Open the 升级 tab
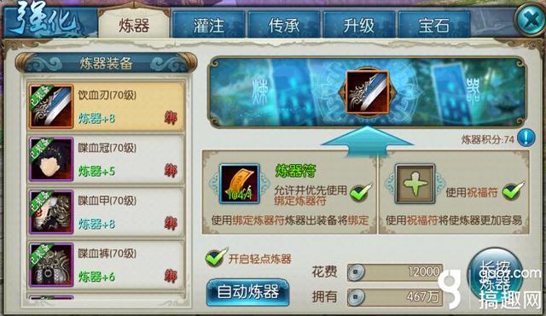This screenshot has height=316, width=546. click(359, 25)
